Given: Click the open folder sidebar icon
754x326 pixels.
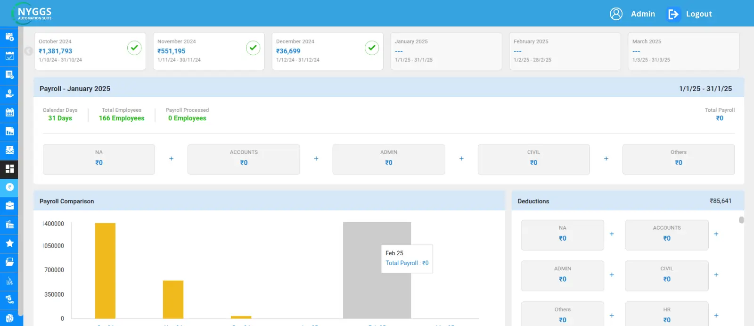Looking at the screenshot, I should (x=9, y=262).
